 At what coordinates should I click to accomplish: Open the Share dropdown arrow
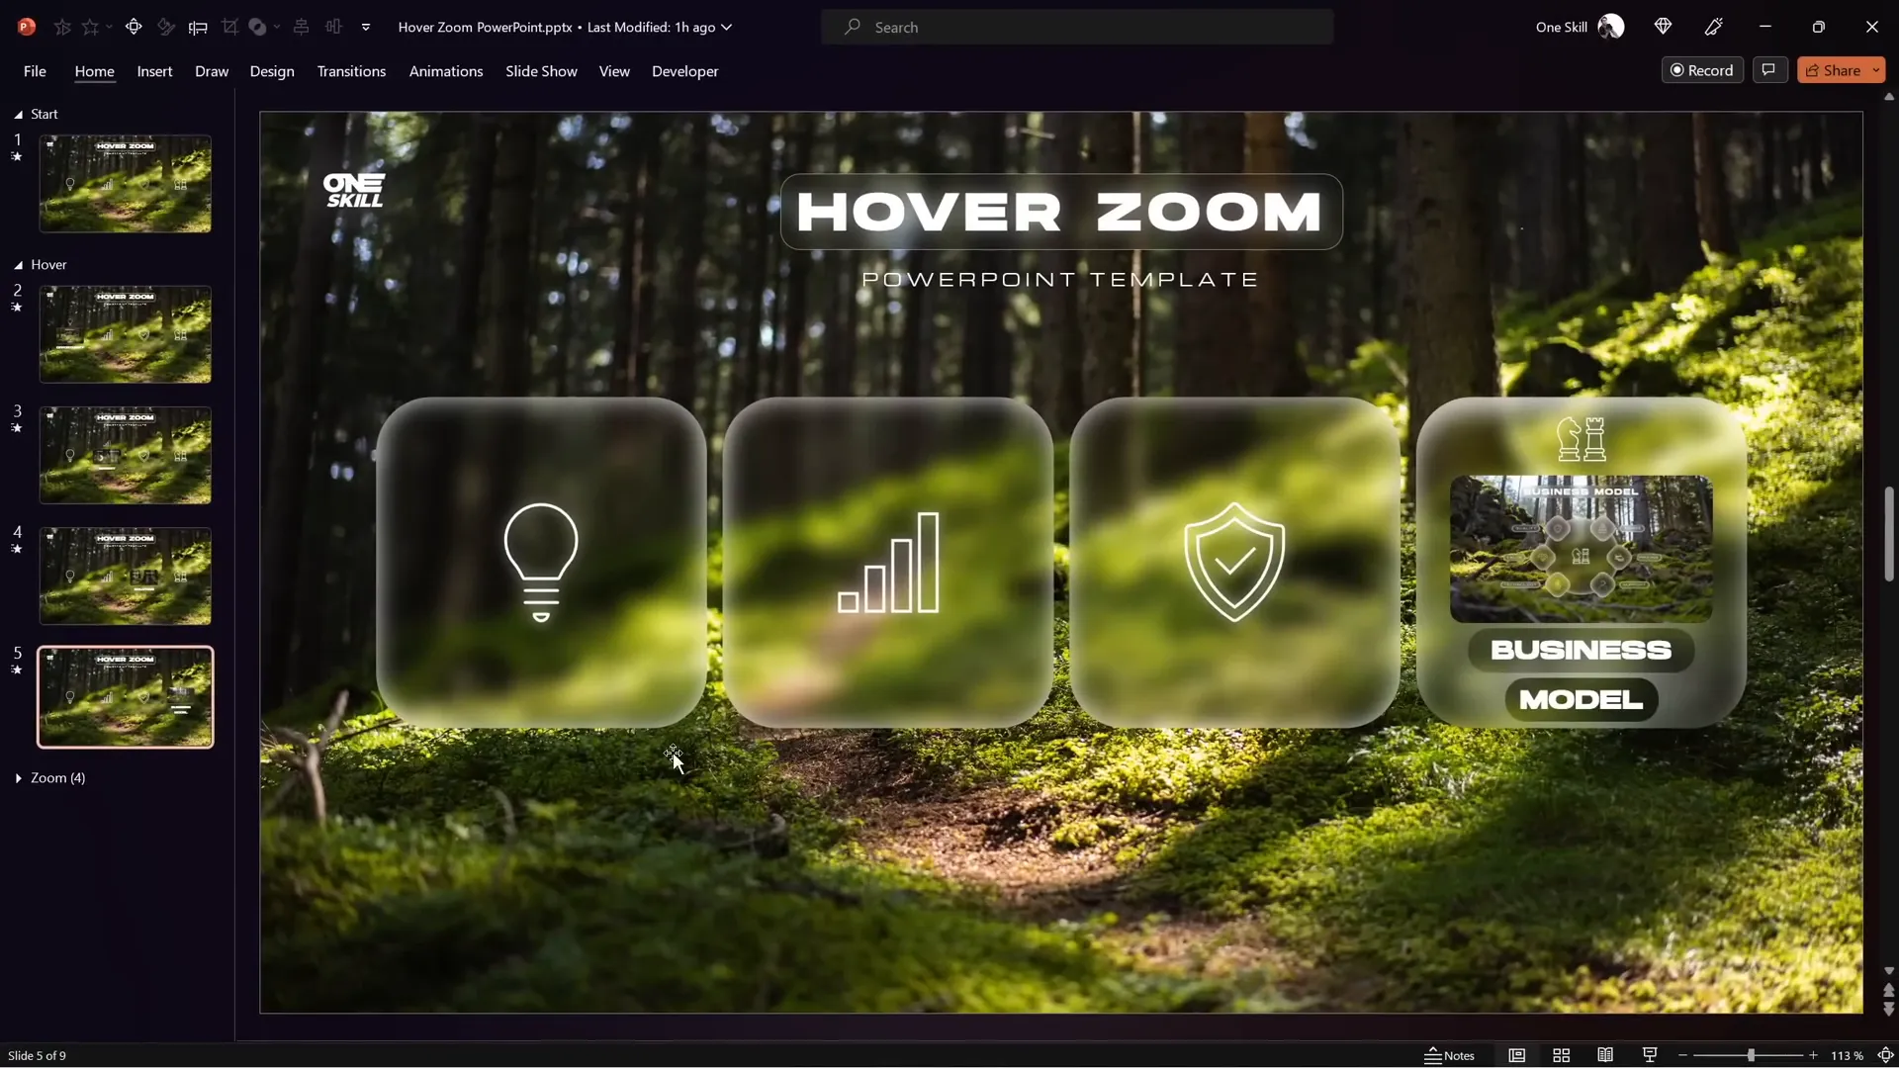(x=1876, y=70)
